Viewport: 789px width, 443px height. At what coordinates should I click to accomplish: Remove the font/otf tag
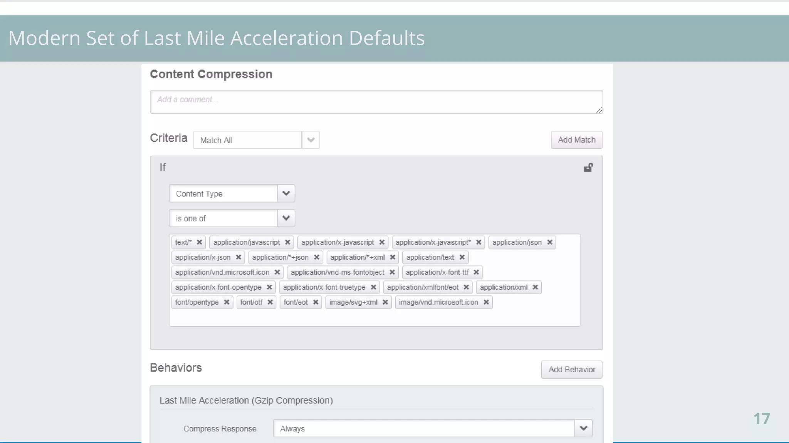click(x=270, y=302)
